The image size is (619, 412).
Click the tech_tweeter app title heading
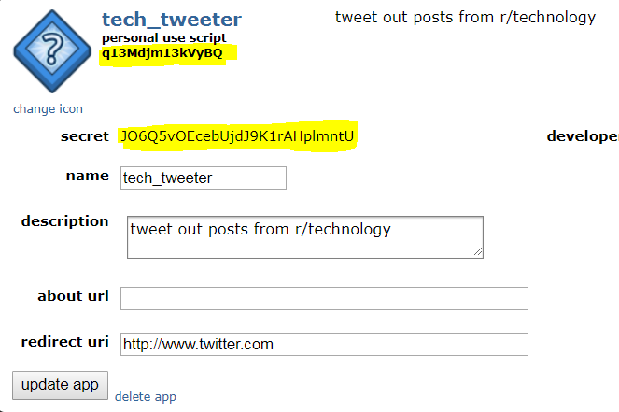(x=172, y=20)
